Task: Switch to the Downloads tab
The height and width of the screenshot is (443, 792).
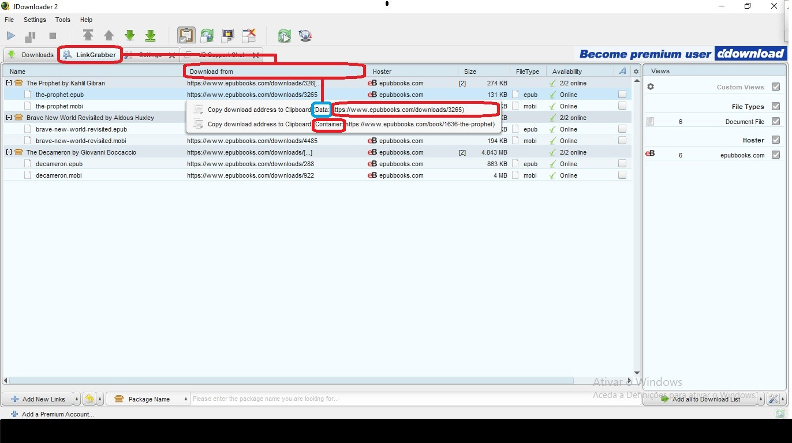Action: pos(30,55)
